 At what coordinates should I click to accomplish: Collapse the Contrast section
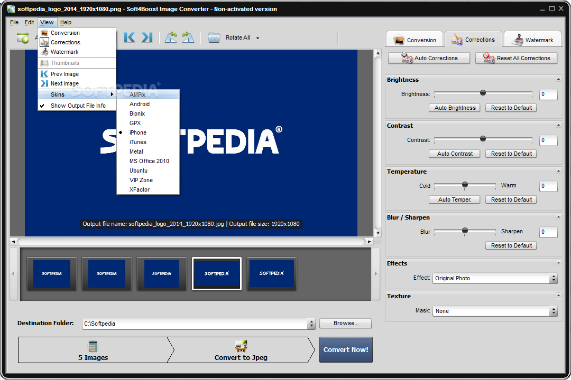558,125
